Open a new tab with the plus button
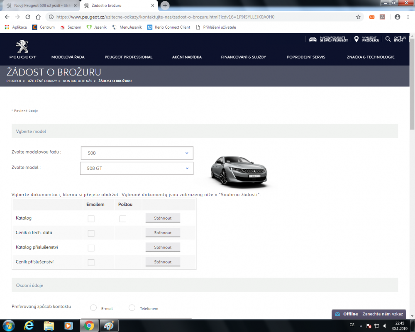 click(x=165, y=5)
